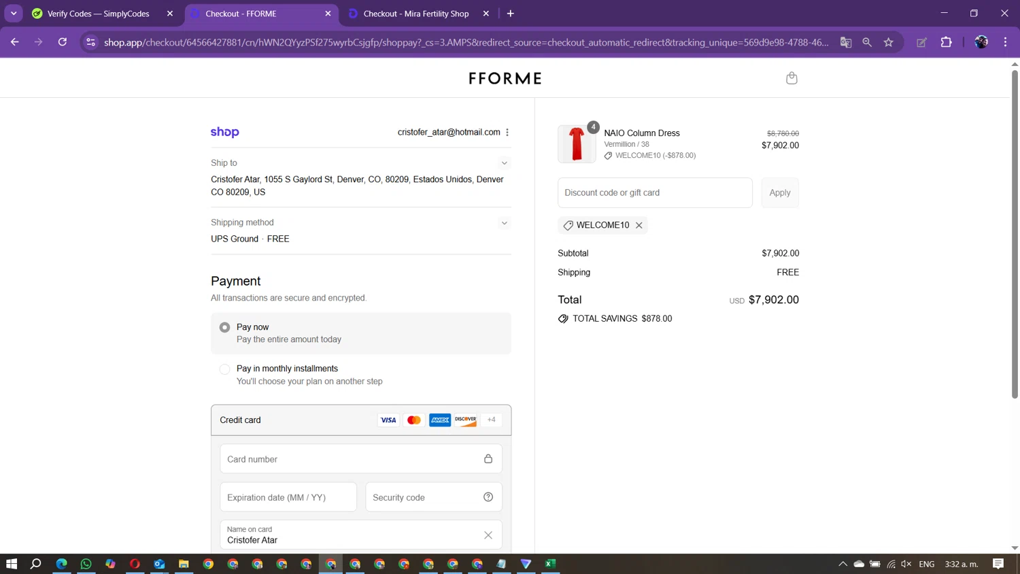Click the edit pencil icon in toolbar
The width and height of the screenshot is (1020, 574).
click(921, 42)
